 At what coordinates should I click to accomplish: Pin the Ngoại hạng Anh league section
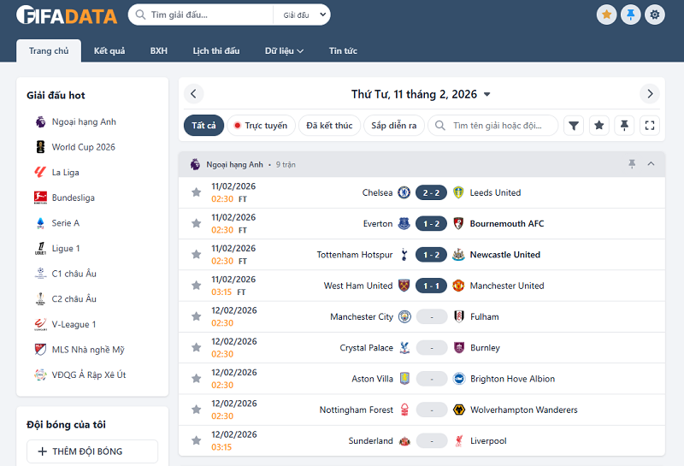point(632,164)
